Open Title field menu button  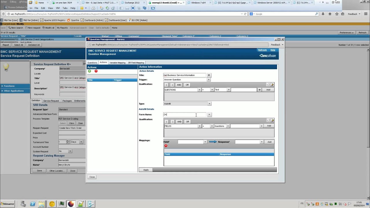(x=209, y=75)
